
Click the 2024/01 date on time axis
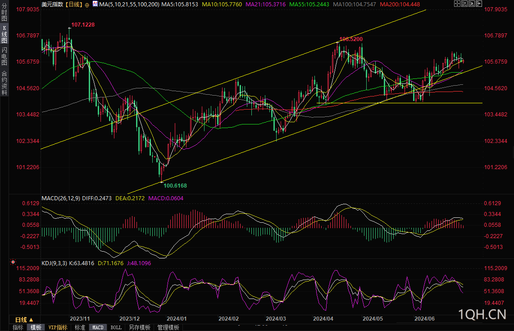(x=177, y=318)
